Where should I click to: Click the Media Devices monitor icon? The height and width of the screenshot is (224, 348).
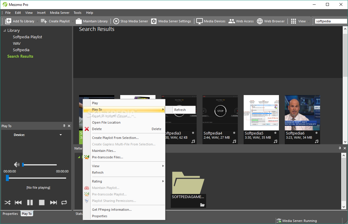tap(200, 21)
